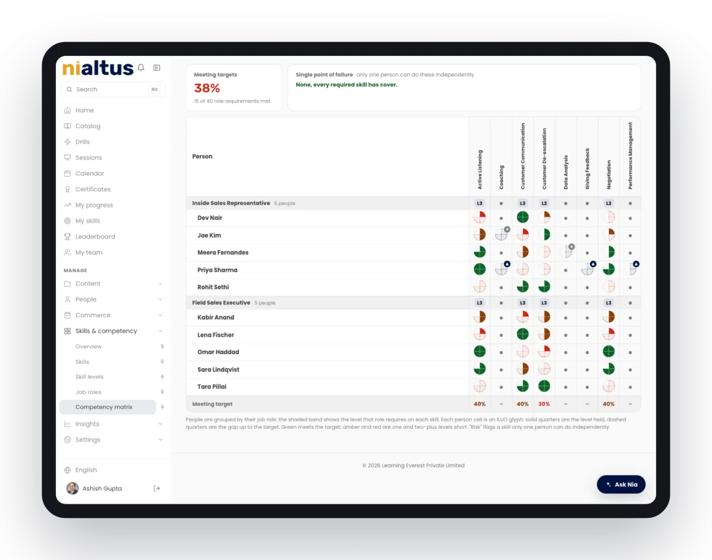Image resolution: width=712 pixels, height=560 pixels.
Task: Expand the Content section chevron
Action: point(161,284)
